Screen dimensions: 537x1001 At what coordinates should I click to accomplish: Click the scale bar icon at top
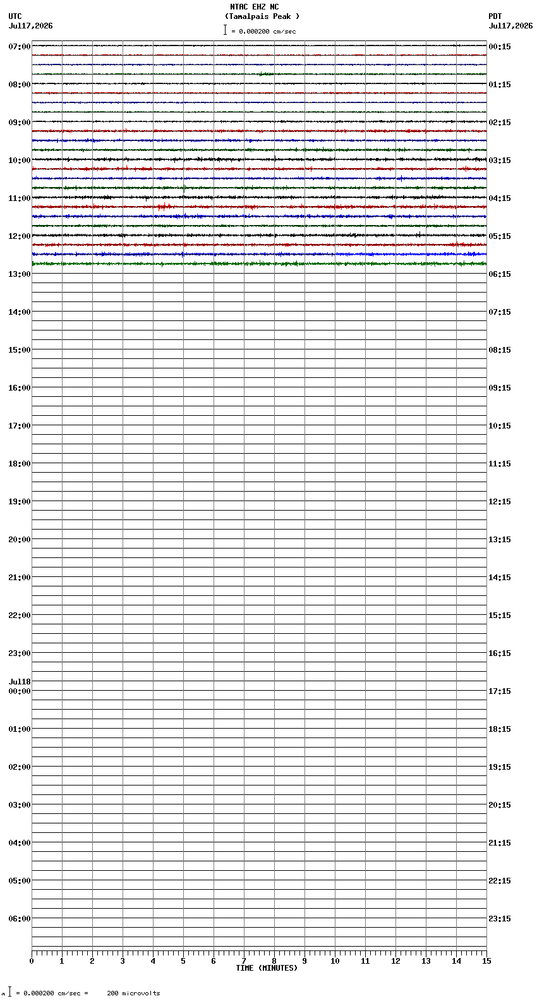pyautogui.click(x=225, y=30)
